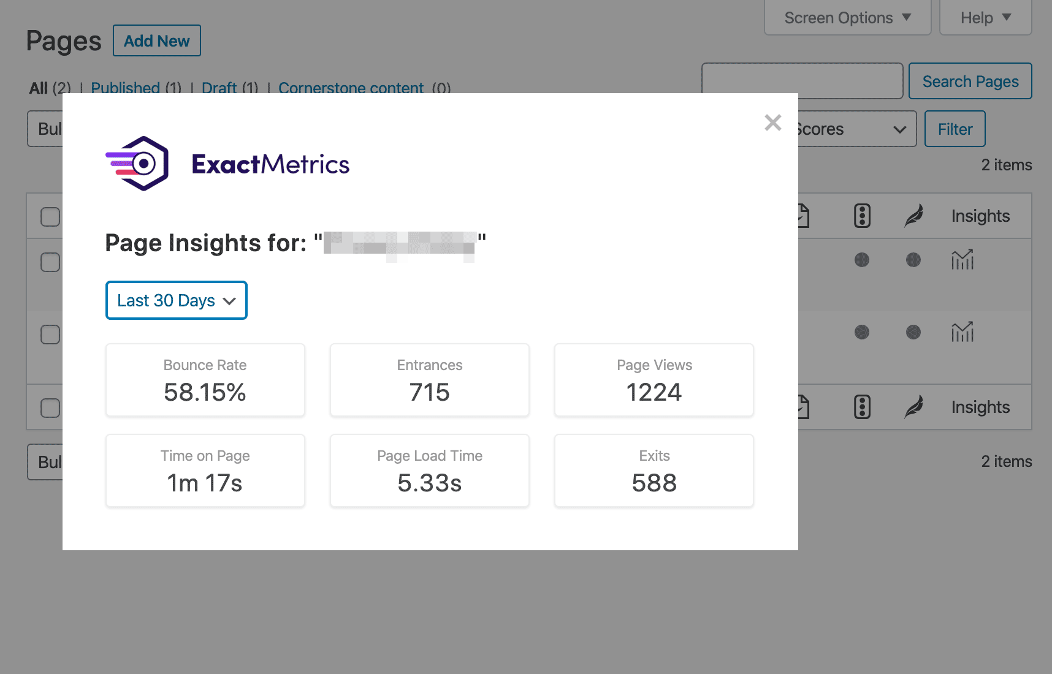Click the ExactMetrics hexagon logo icon
Viewport: 1052px width, 674px height.
(137, 164)
